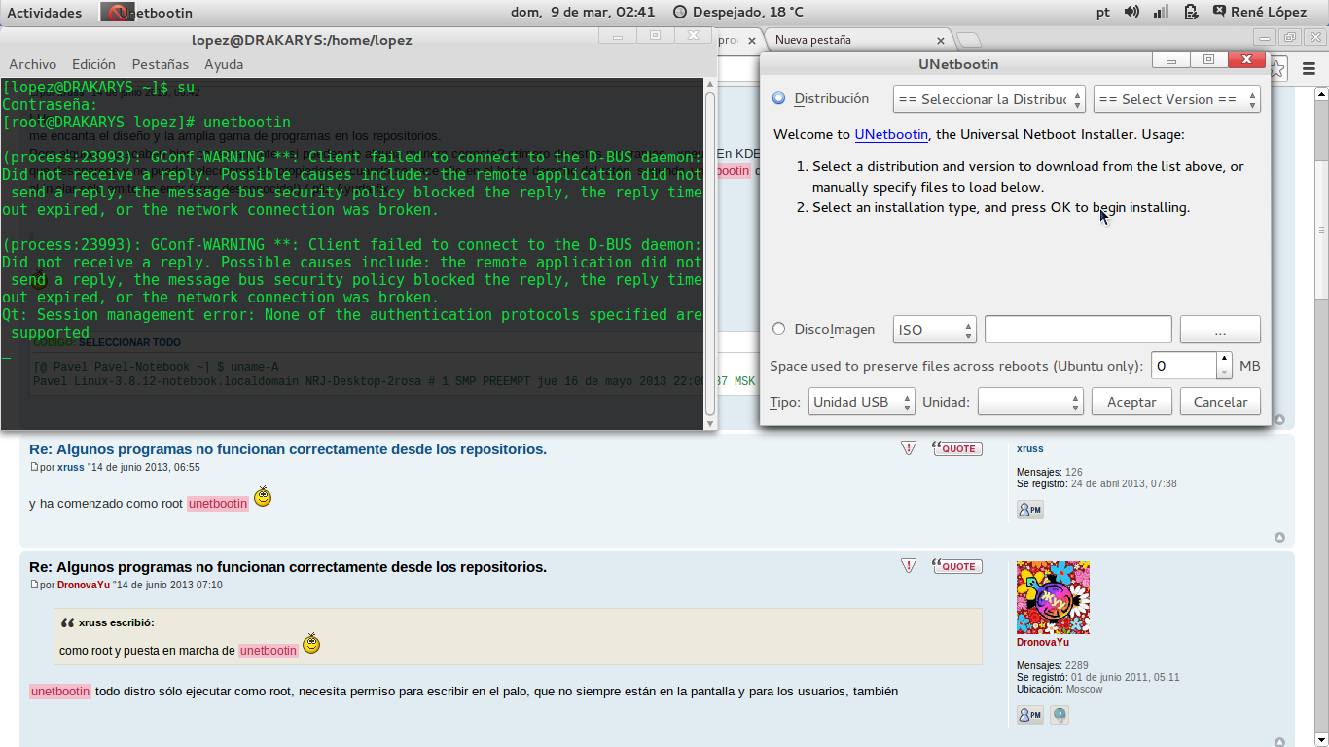
Task: Open the network signal indicator
Action: coord(1161,12)
